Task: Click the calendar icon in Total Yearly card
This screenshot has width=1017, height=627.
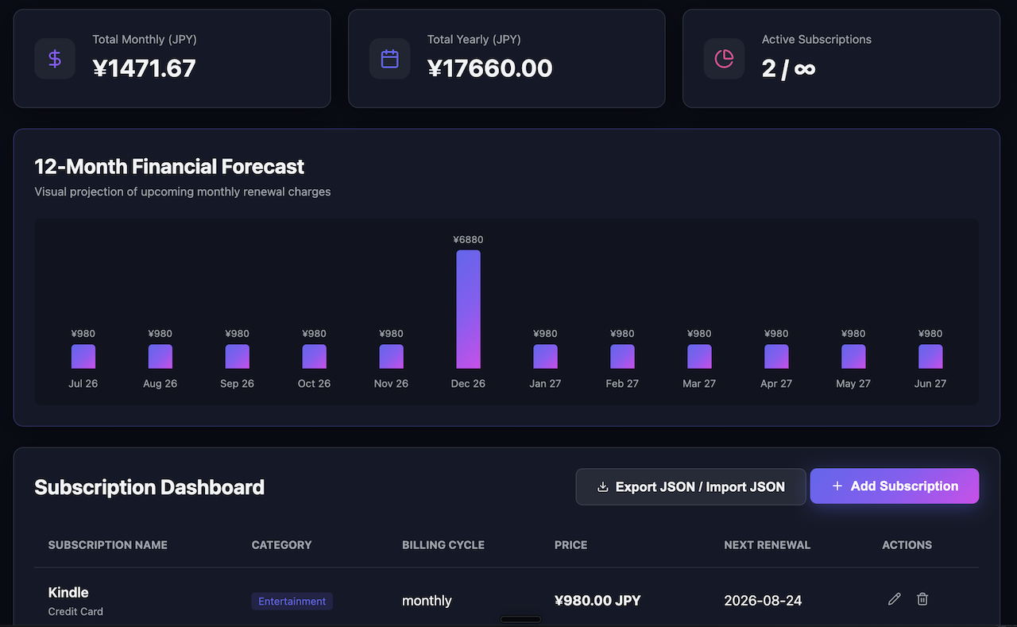Action: point(389,59)
